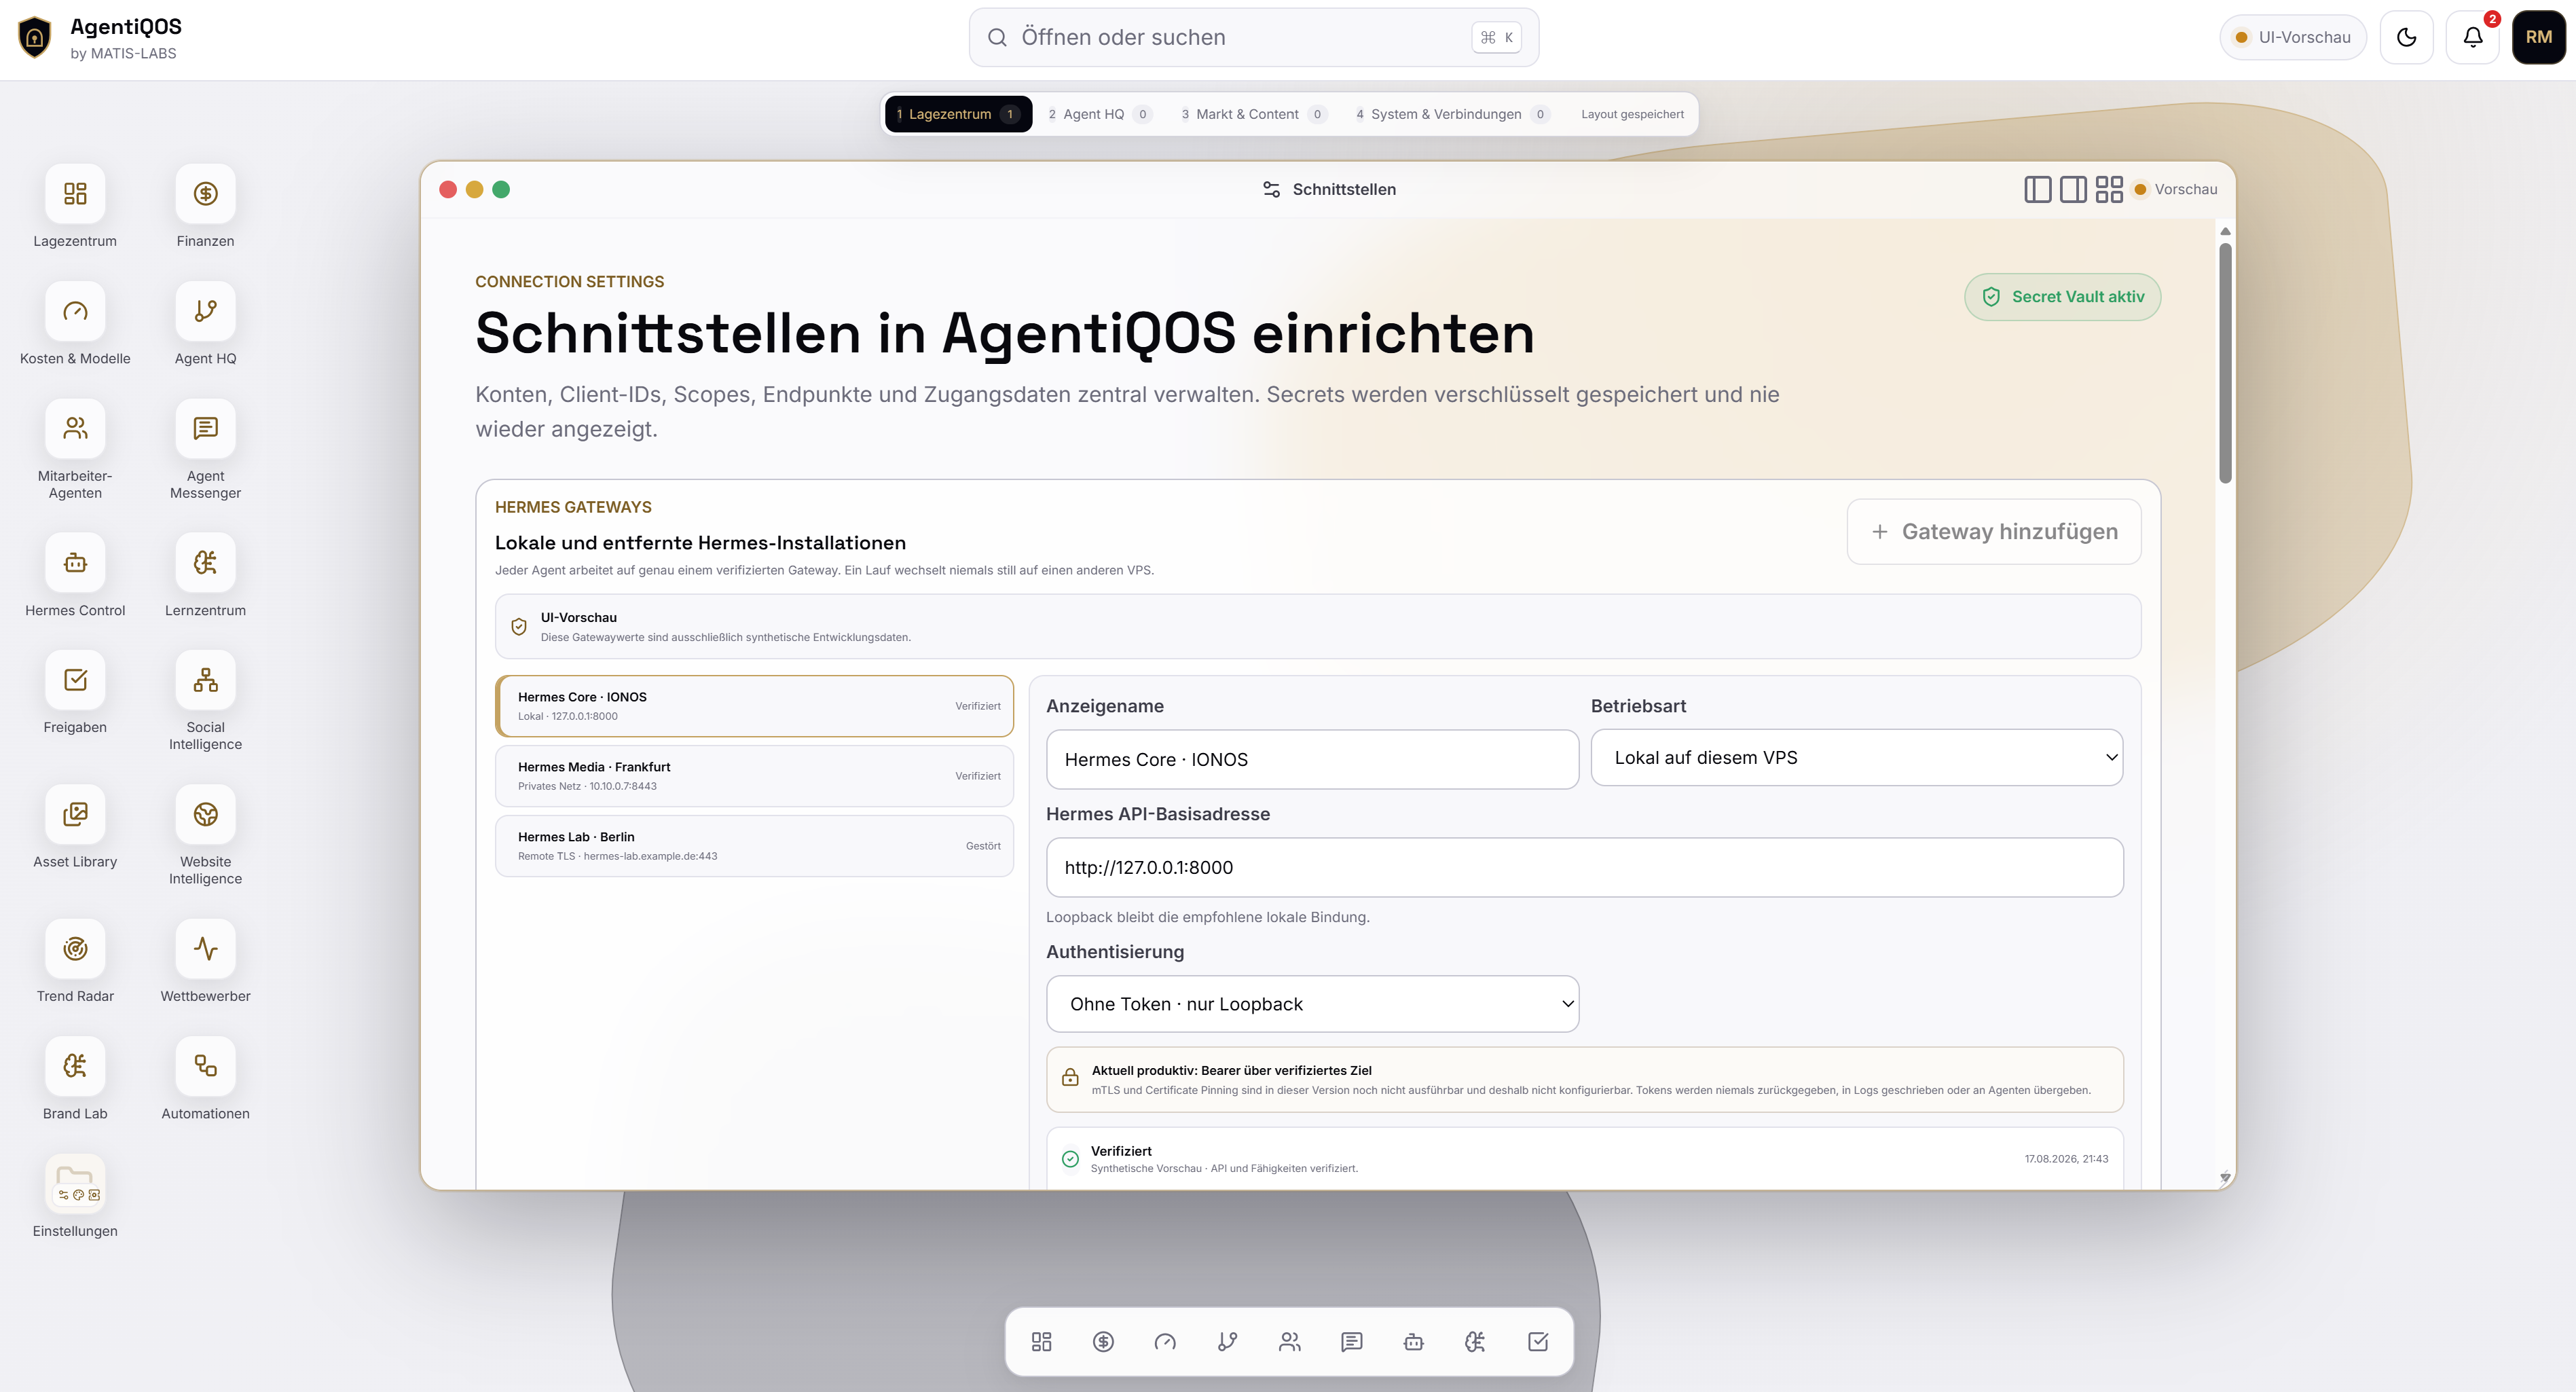Open Lernzentrum brain icon
2576x1392 pixels.
click(205, 563)
